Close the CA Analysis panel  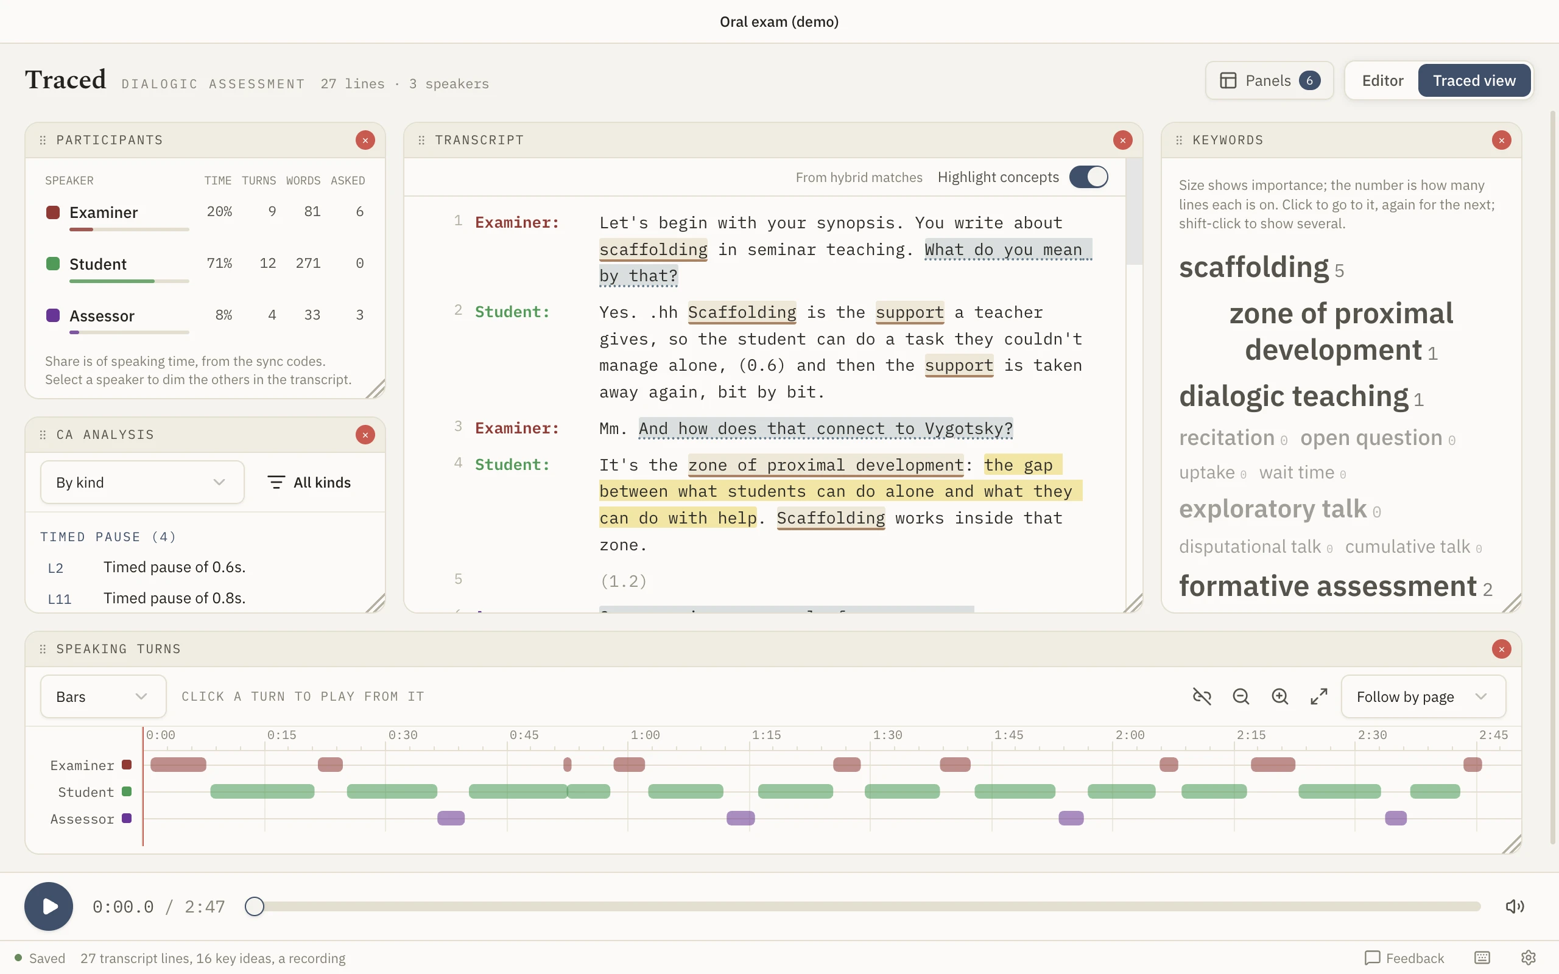point(365,435)
